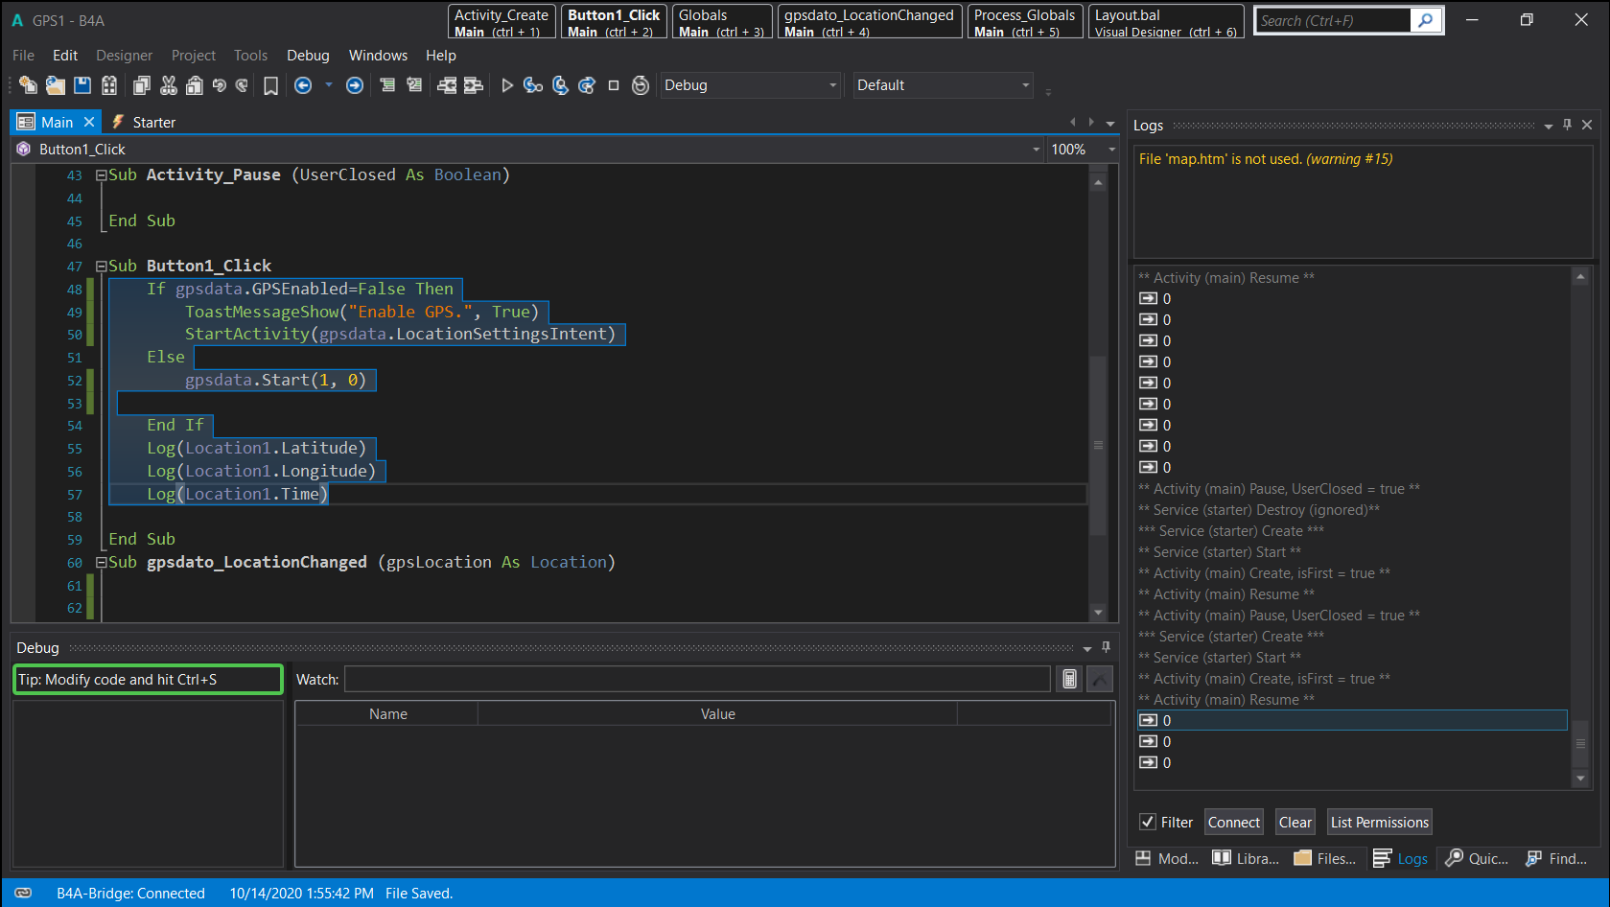This screenshot has height=907, width=1610.
Task: Switch to the Starter module tab
Action: pyautogui.click(x=153, y=123)
